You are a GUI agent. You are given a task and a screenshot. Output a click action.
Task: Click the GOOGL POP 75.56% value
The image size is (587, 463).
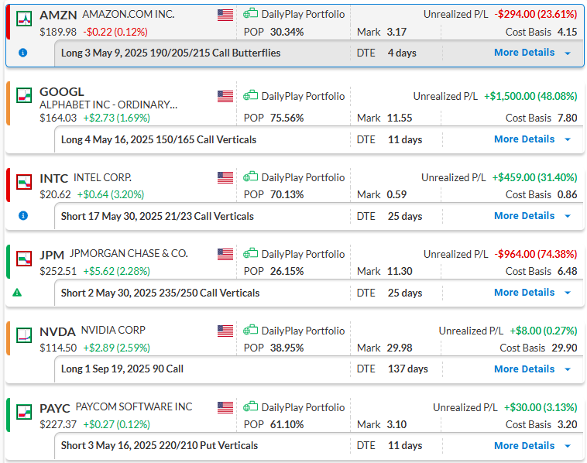click(x=287, y=118)
